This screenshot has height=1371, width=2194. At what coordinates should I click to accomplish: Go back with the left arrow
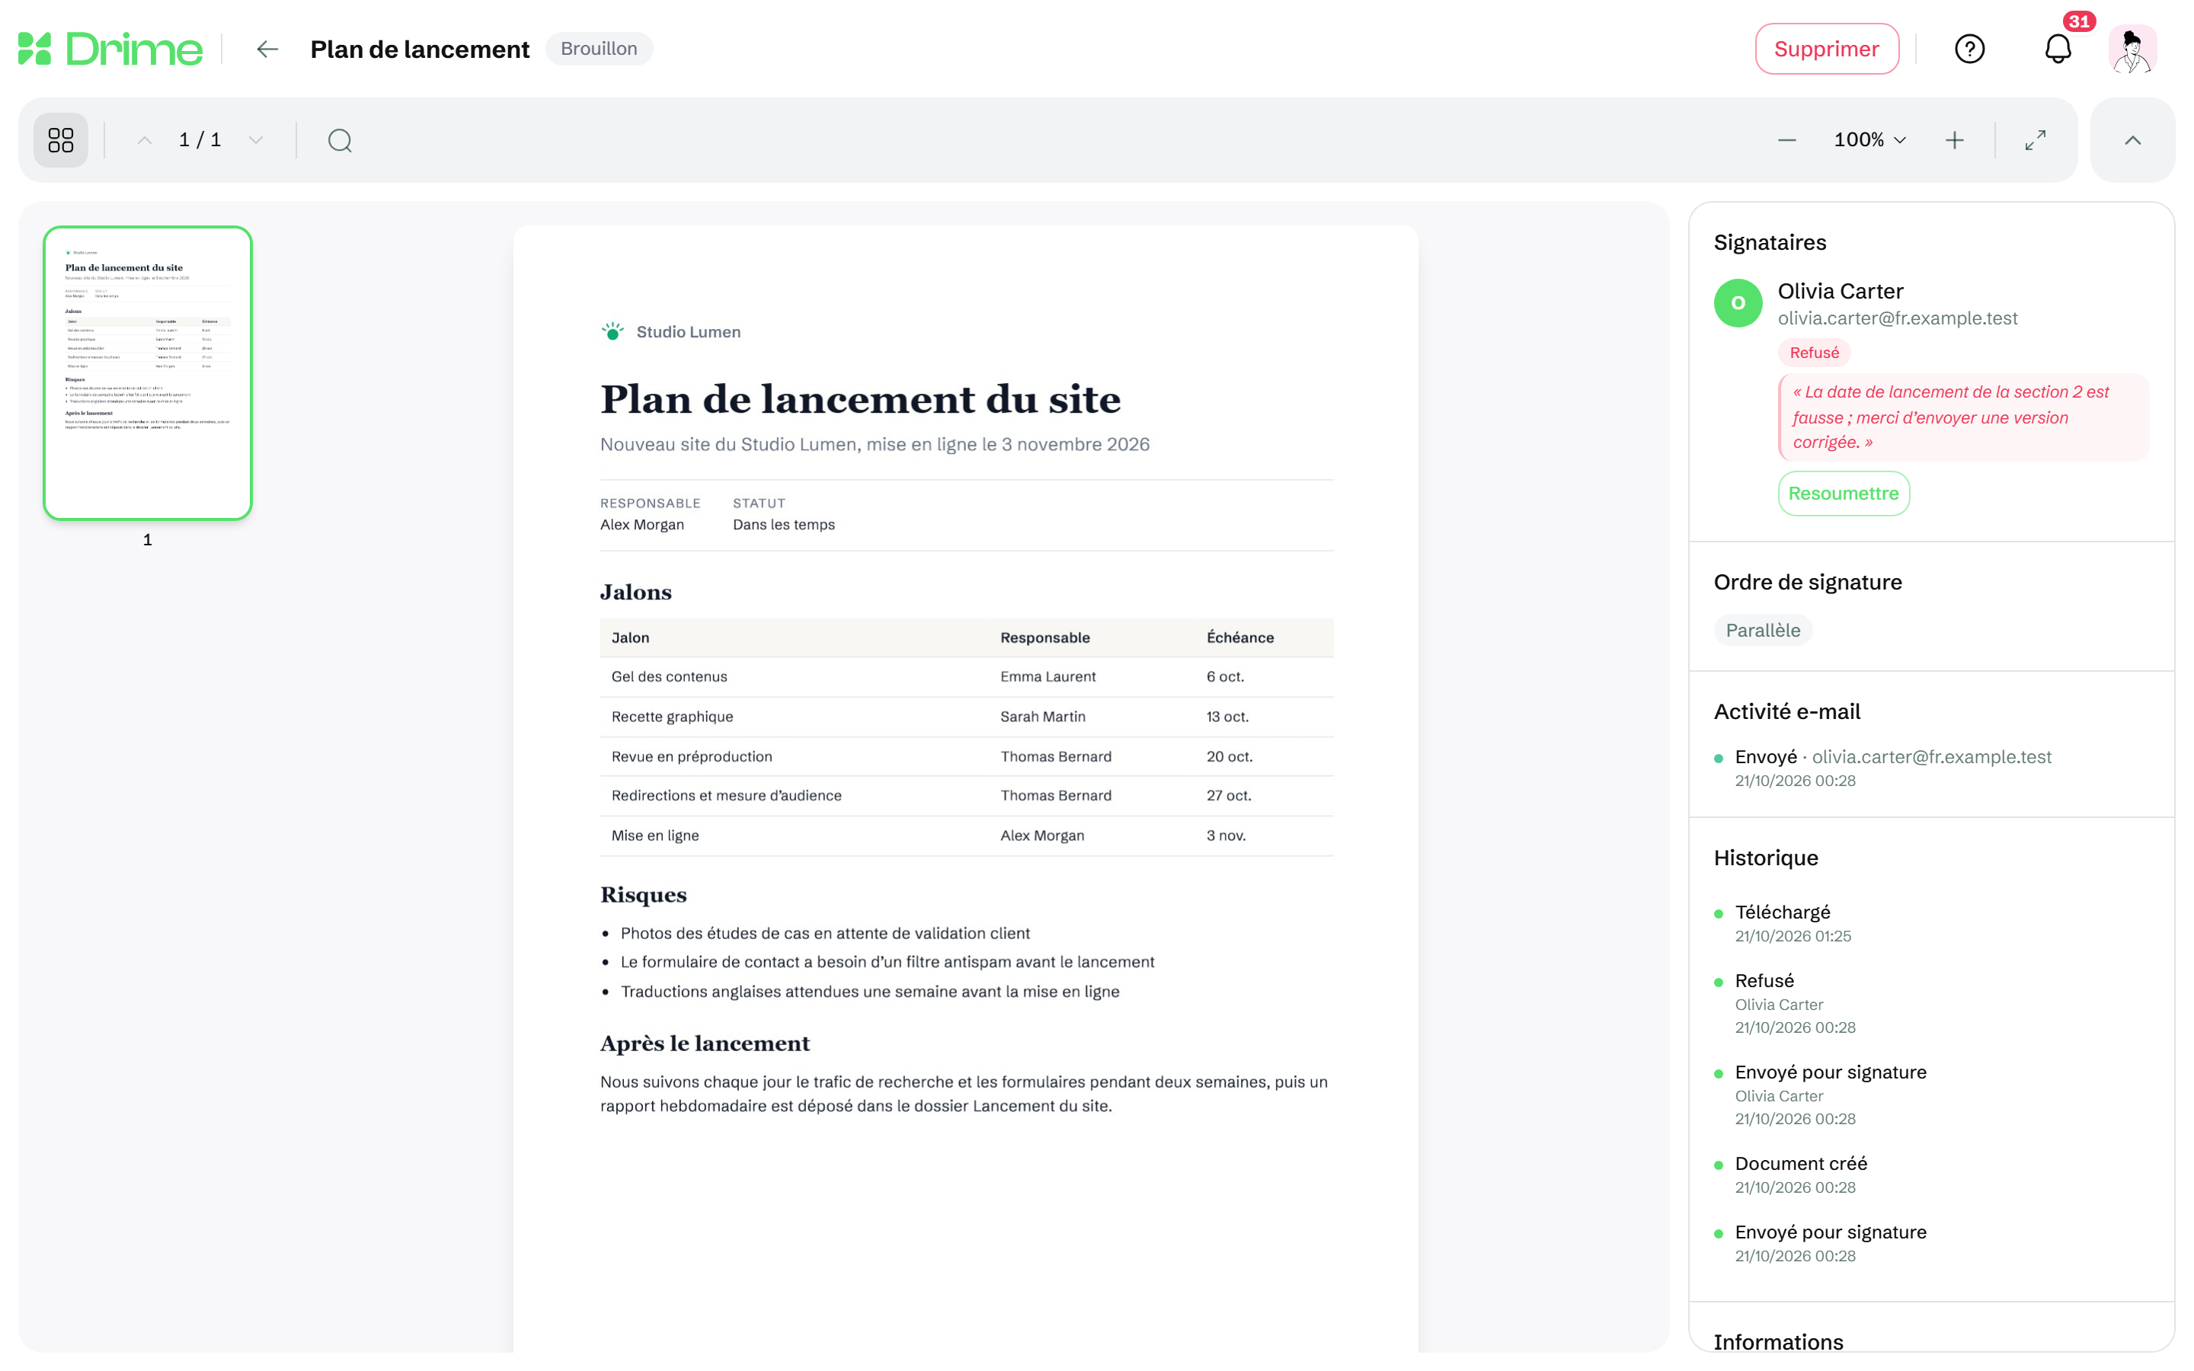tap(267, 49)
